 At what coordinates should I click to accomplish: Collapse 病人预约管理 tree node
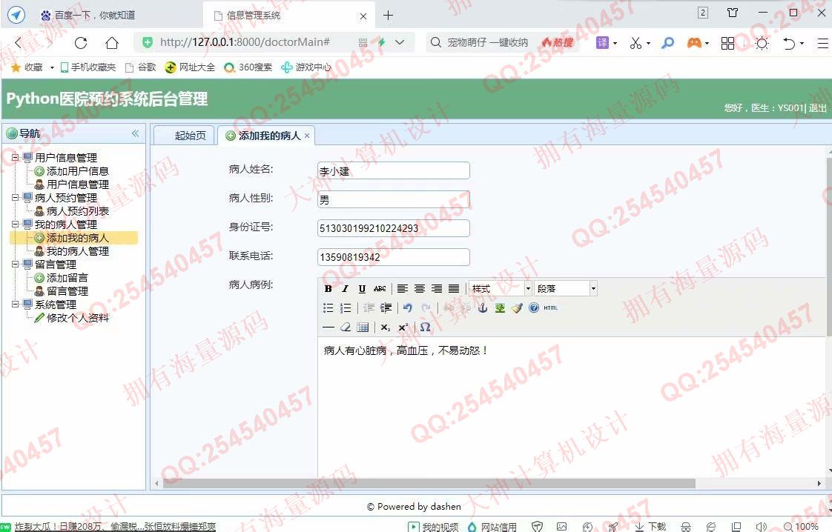(x=16, y=198)
